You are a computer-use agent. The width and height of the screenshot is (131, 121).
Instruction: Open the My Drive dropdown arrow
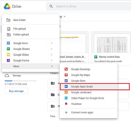tap(65, 17)
